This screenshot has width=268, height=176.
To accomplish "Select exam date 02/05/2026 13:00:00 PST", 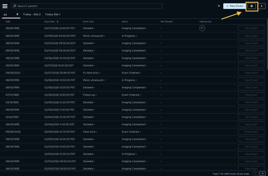I will [60, 147].
